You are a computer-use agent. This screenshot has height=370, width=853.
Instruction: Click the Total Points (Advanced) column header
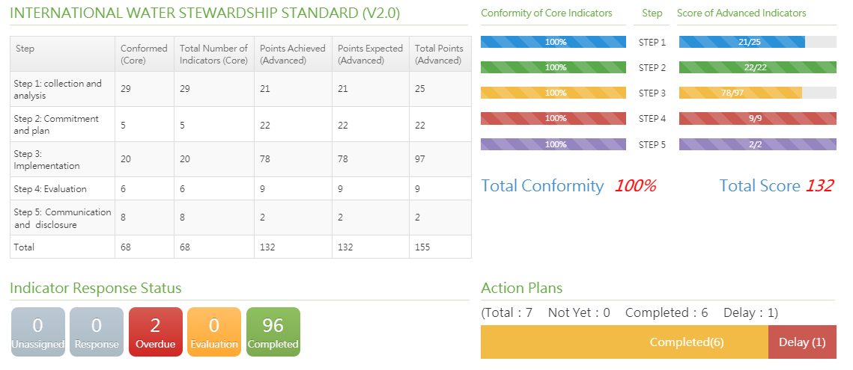439,54
